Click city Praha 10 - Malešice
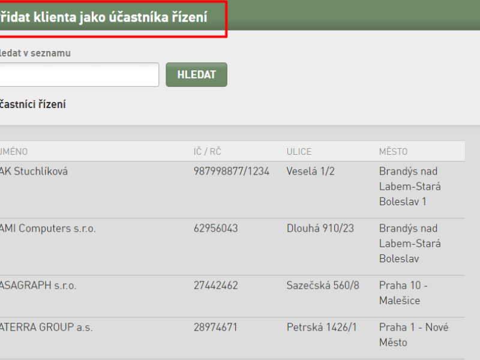 (403, 293)
